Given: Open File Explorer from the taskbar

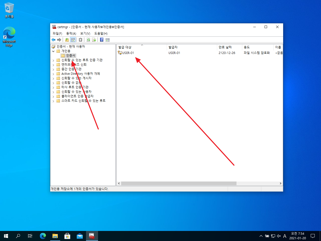Looking at the screenshot, I should (x=55, y=236).
